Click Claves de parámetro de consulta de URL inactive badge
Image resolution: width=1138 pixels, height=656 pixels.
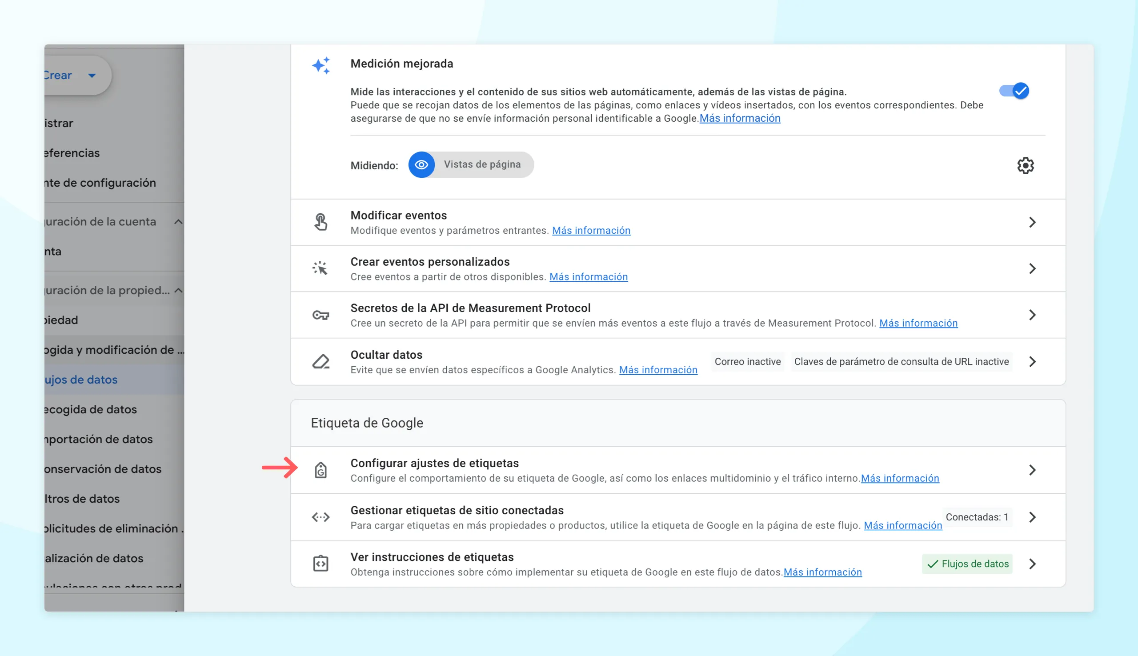point(901,361)
